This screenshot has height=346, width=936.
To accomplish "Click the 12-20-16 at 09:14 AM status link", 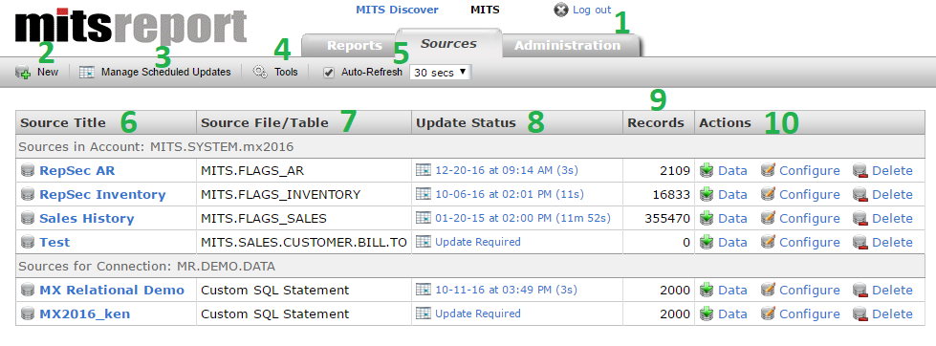I will tap(507, 170).
